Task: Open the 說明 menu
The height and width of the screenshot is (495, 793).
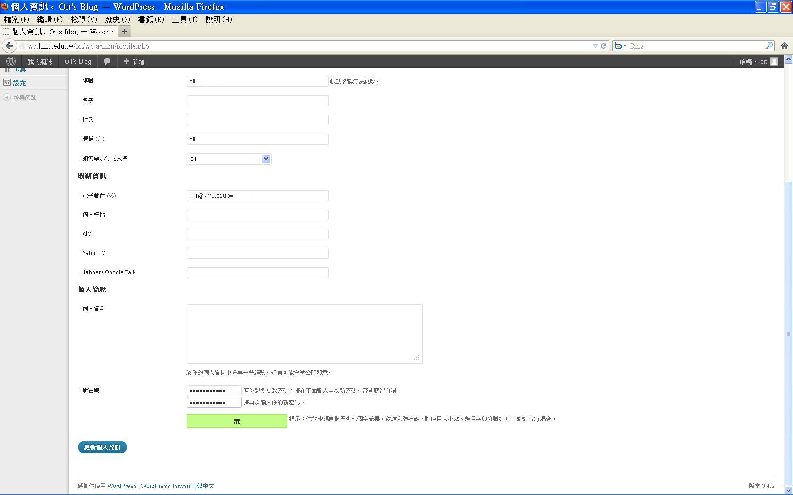Action: click(x=219, y=19)
